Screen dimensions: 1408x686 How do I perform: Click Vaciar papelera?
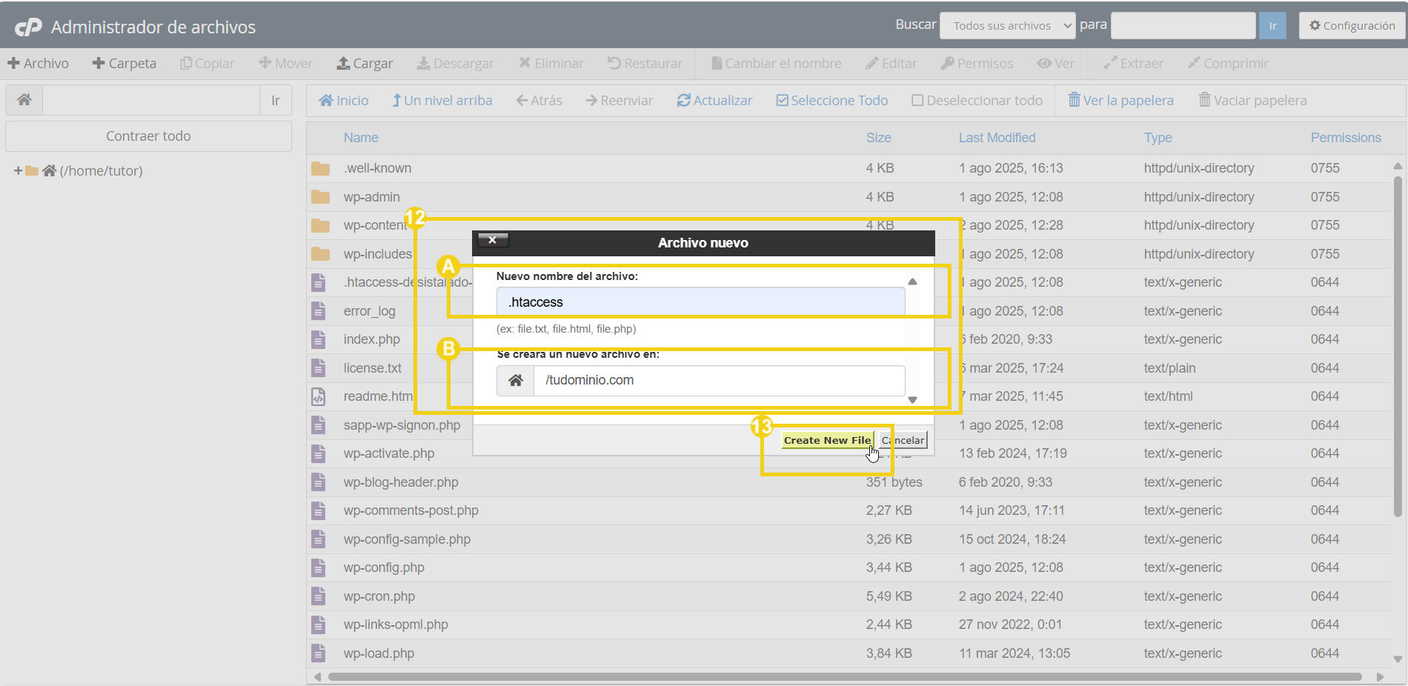tap(1253, 101)
